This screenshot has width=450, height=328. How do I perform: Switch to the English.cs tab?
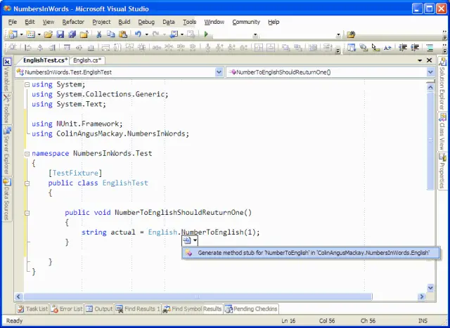[87, 60]
